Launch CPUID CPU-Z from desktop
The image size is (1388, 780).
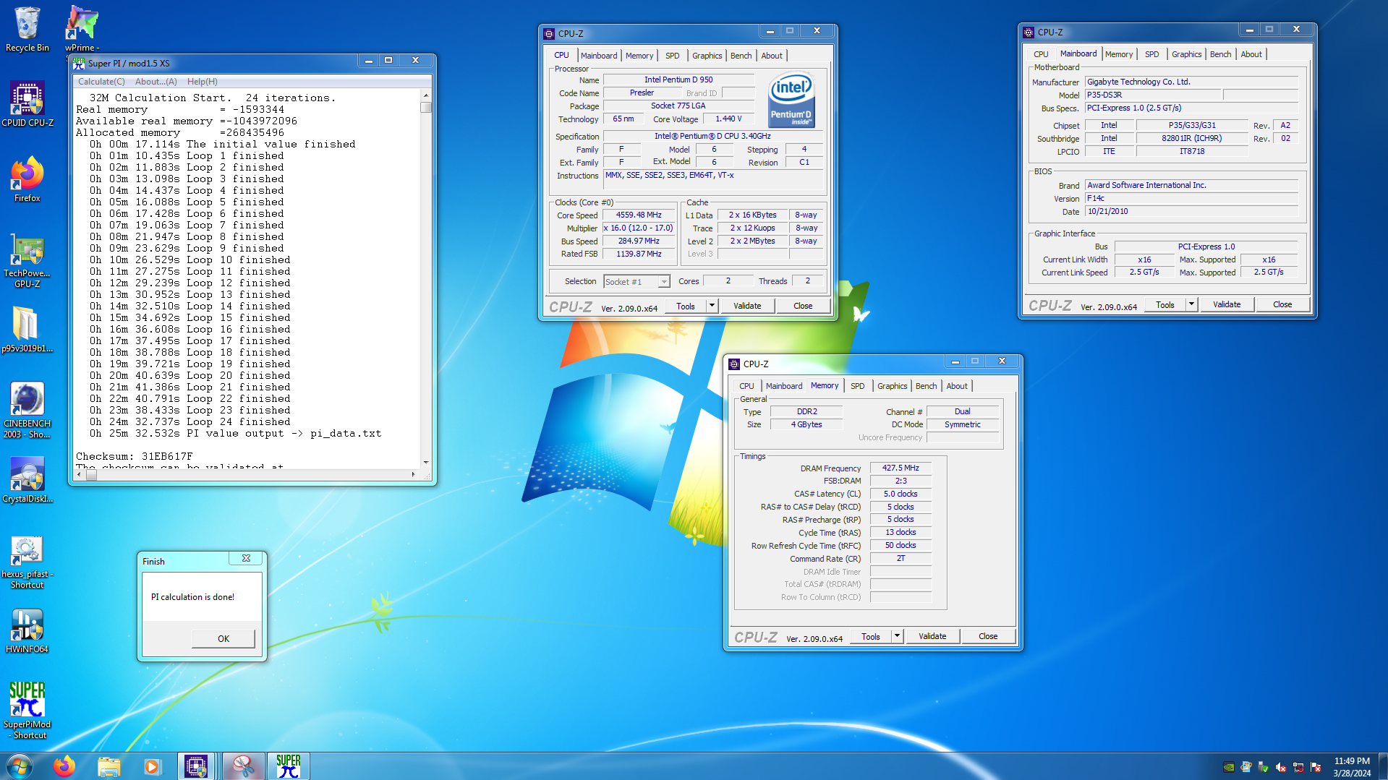tap(27, 104)
